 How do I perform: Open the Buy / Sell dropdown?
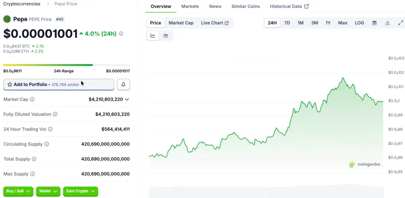pyautogui.click(x=18, y=191)
